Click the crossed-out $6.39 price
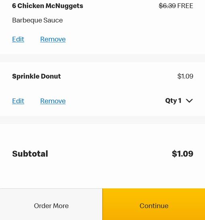This screenshot has width=205, height=220. (167, 6)
